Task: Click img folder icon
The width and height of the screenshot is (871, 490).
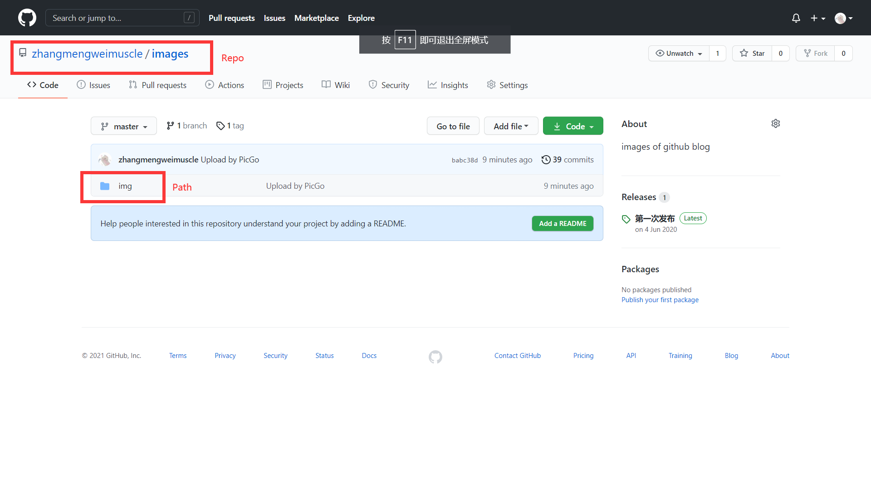Action: pos(105,186)
